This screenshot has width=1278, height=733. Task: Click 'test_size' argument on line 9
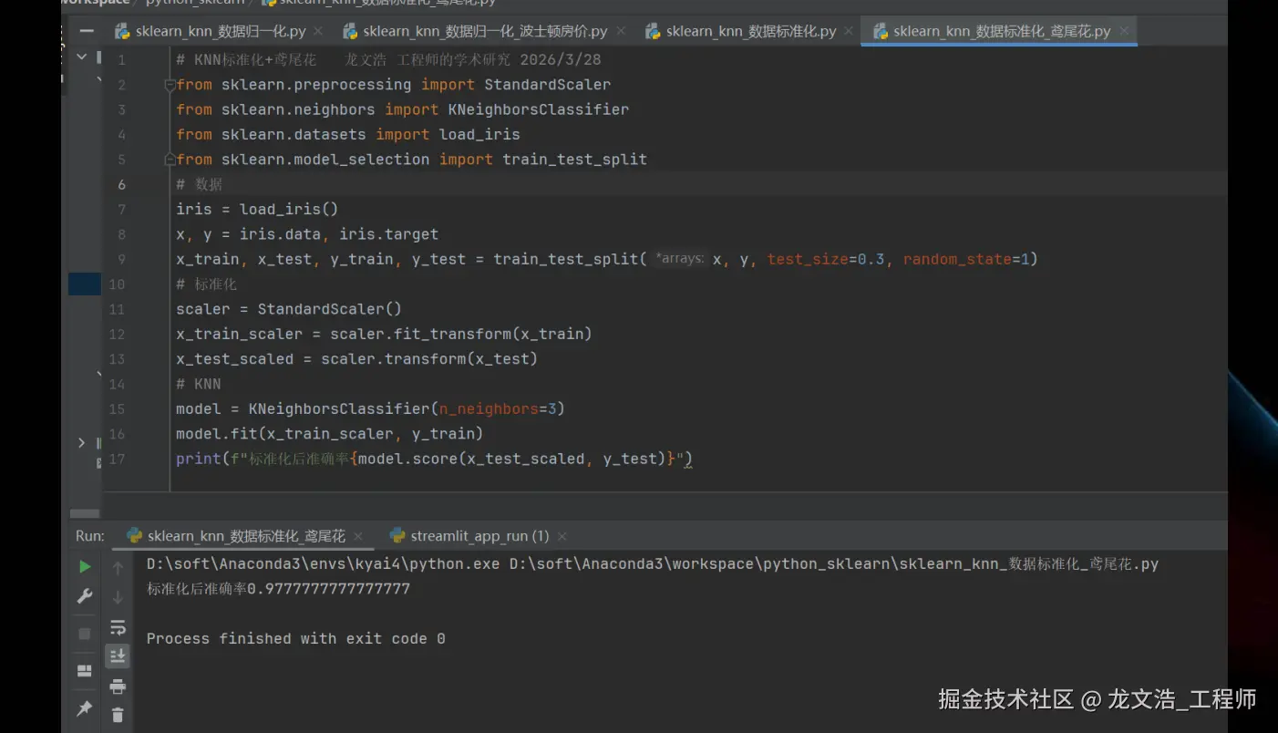(808, 259)
